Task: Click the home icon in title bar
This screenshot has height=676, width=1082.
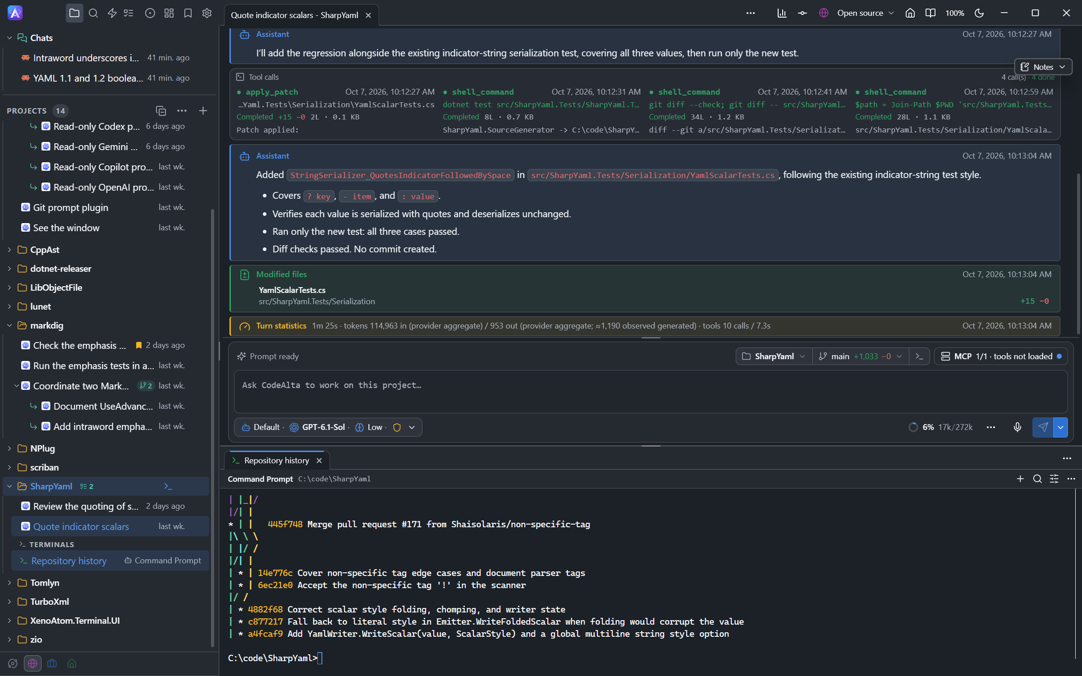Action: tap(910, 13)
